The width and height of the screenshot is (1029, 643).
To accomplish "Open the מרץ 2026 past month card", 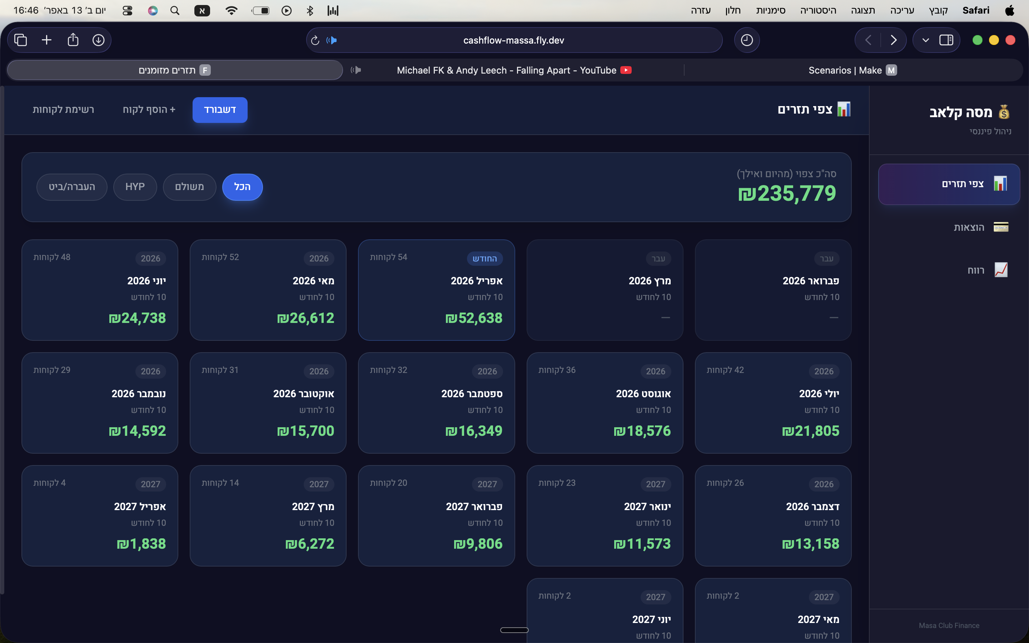I will pyautogui.click(x=605, y=290).
